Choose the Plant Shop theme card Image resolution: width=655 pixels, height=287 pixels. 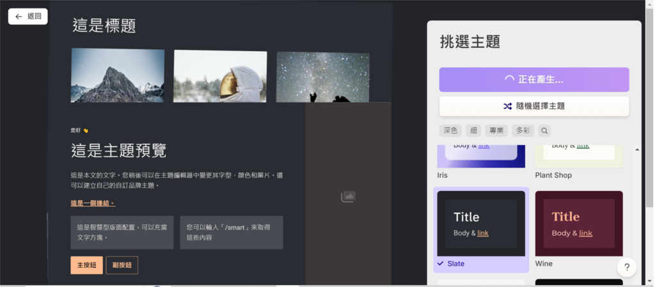click(x=578, y=156)
